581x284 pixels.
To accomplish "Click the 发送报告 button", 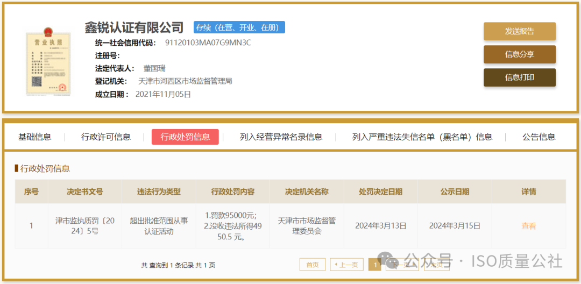I will pyautogui.click(x=520, y=32).
